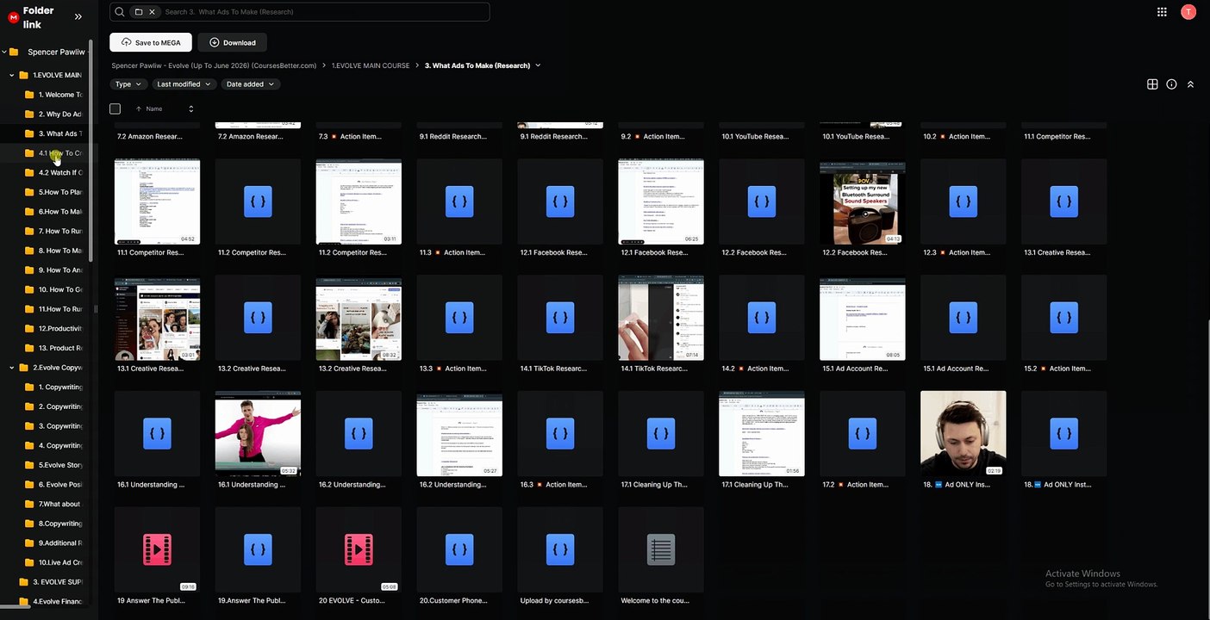
Task: Open 13.3 Action Item document icon
Action: coord(459,318)
